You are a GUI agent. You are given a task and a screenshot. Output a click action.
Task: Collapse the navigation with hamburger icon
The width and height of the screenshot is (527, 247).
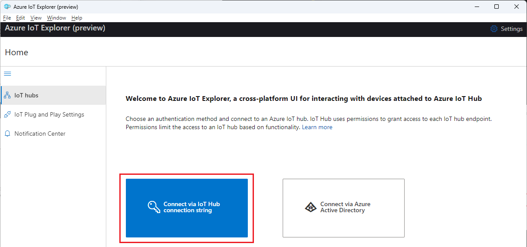[x=7, y=74]
